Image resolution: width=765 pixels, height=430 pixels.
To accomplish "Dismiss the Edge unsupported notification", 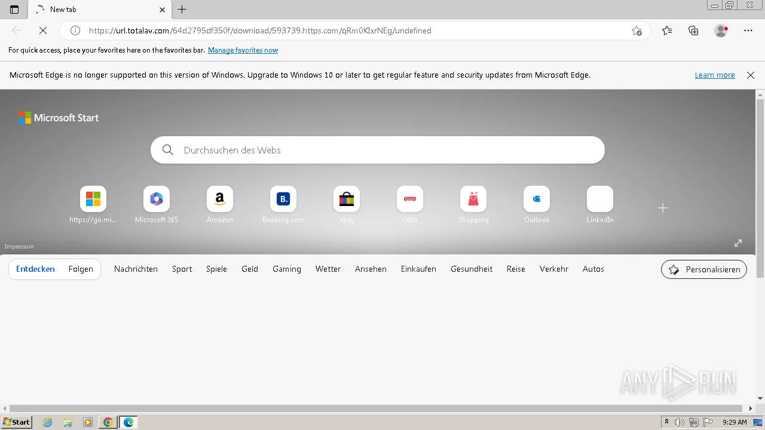I will coord(751,75).
